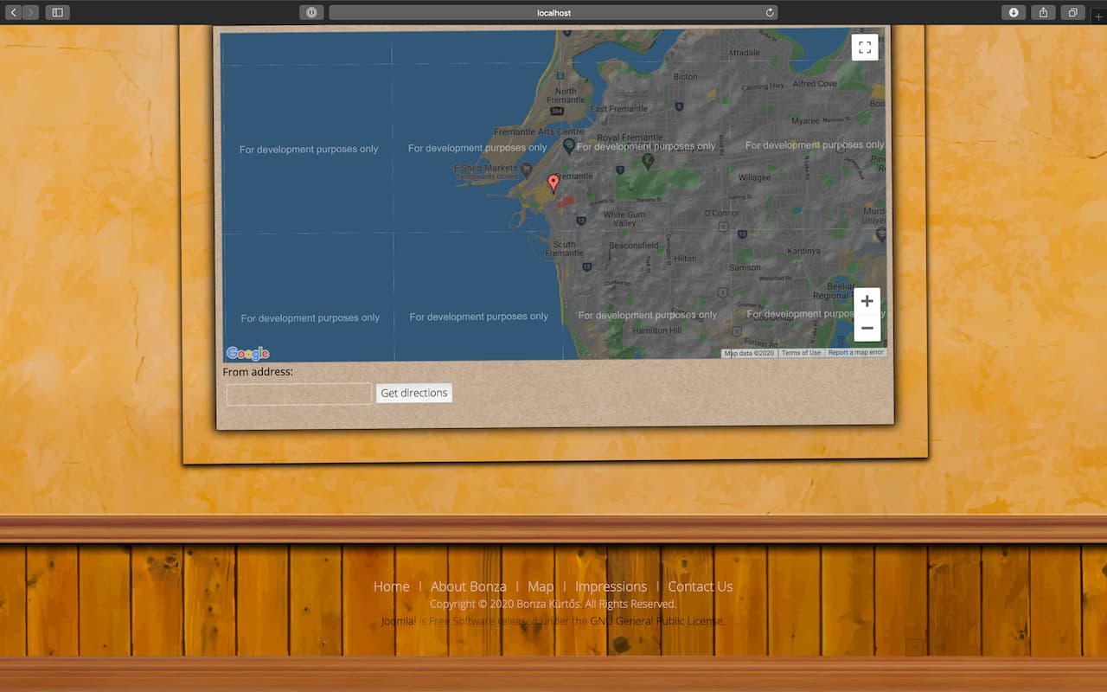Go forward using Safari's forward arrow
This screenshot has height=692, width=1107.
(x=31, y=12)
